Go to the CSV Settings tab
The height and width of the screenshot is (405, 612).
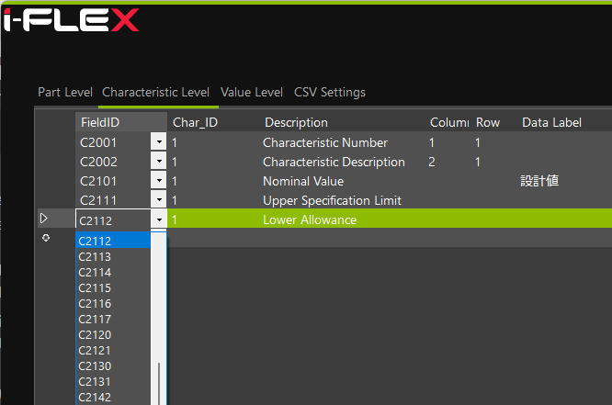(x=330, y=92)
